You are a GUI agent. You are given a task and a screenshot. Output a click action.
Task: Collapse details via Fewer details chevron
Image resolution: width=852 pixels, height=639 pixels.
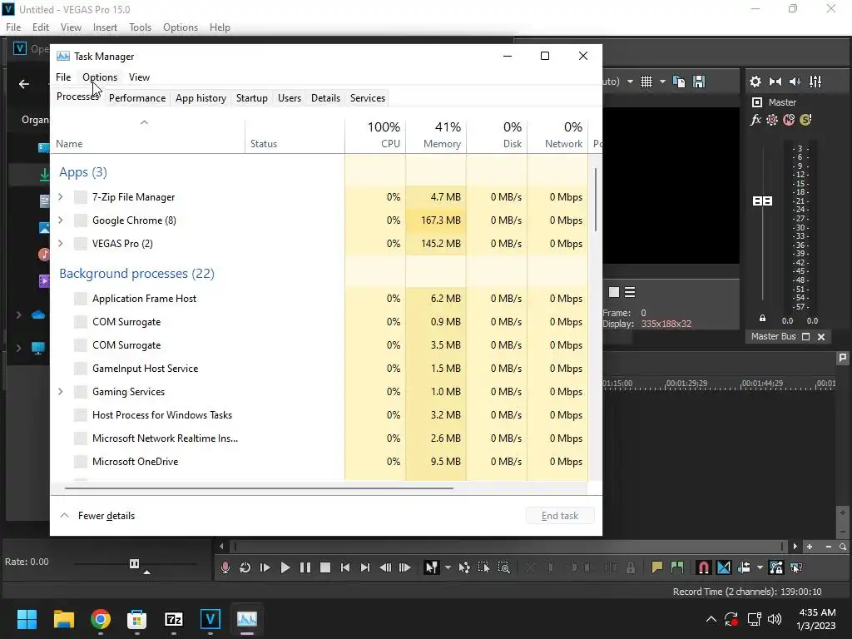tap(64, 515)
